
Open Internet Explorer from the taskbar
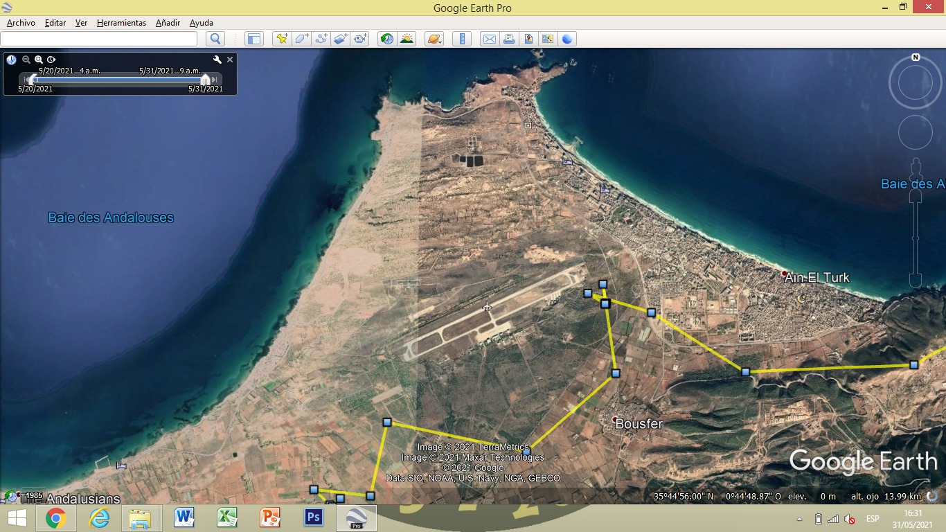click(x=100, y=518)
